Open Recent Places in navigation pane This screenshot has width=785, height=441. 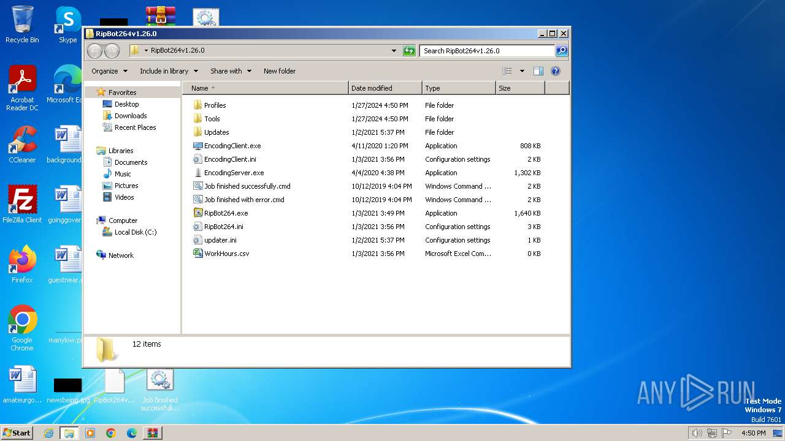click(135, 127)
